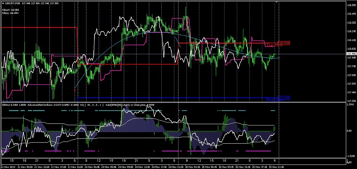Click 118.020 on the price scale
Image resolution: width=357 pixels, height=169 pixels.
click(351, 49)
